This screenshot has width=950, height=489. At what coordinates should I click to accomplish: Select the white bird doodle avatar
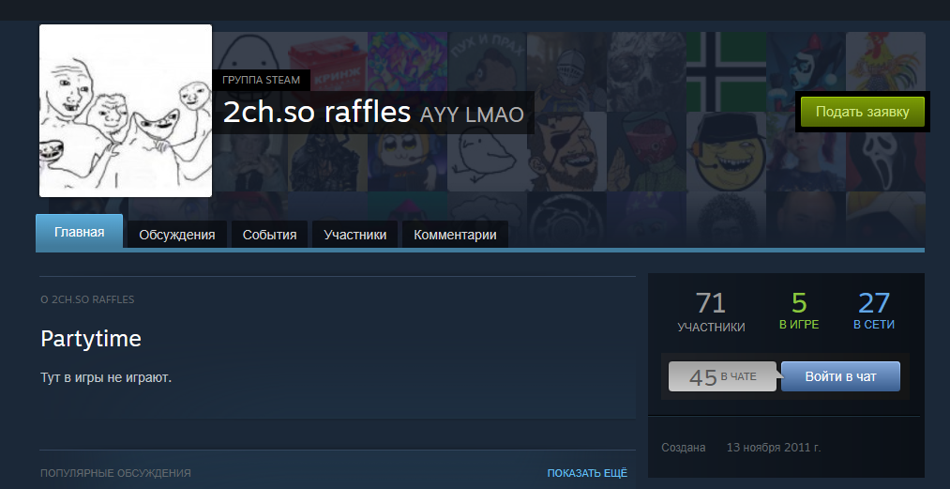click(x=487, y=151)
